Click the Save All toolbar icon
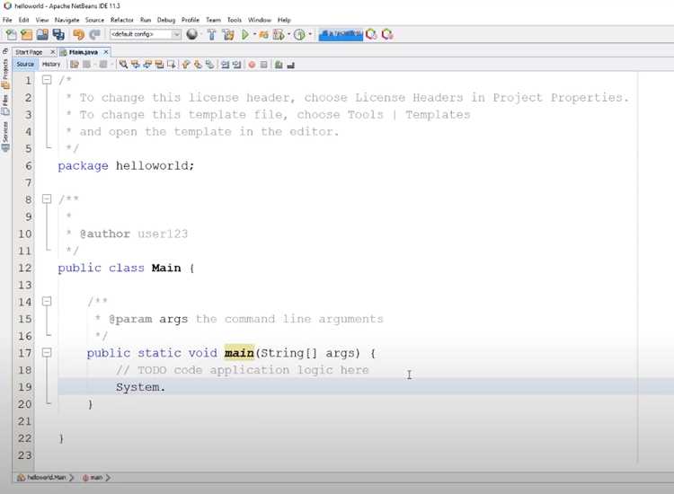This screenshot has width=674, height=494. 58,34
